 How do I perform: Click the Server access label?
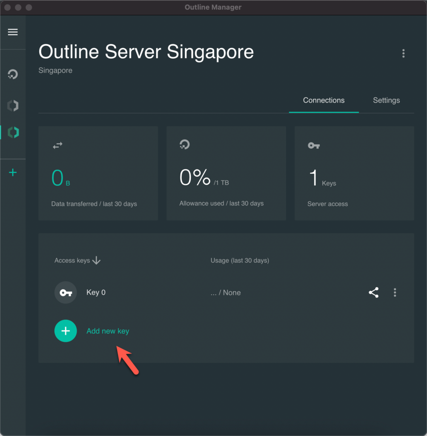point(327,204)
